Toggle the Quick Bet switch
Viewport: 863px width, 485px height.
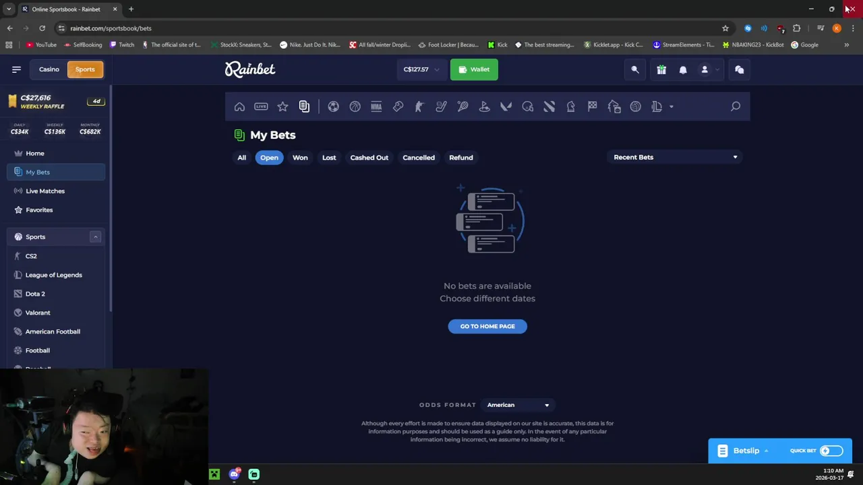[x=831, y=451]
